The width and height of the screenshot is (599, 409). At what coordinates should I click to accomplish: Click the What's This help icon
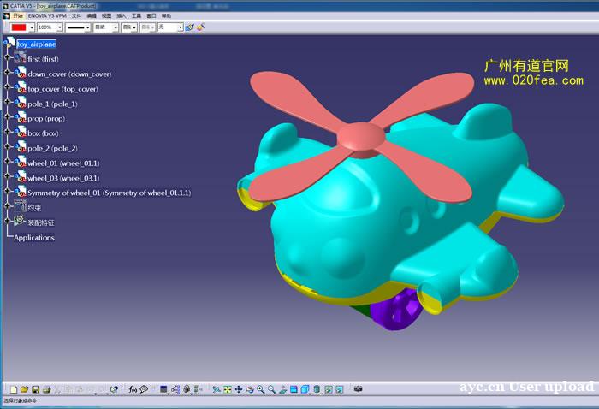click(114, 390)
